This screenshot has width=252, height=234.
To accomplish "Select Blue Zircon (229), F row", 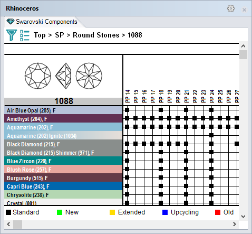I will click(x=63, y=161).
